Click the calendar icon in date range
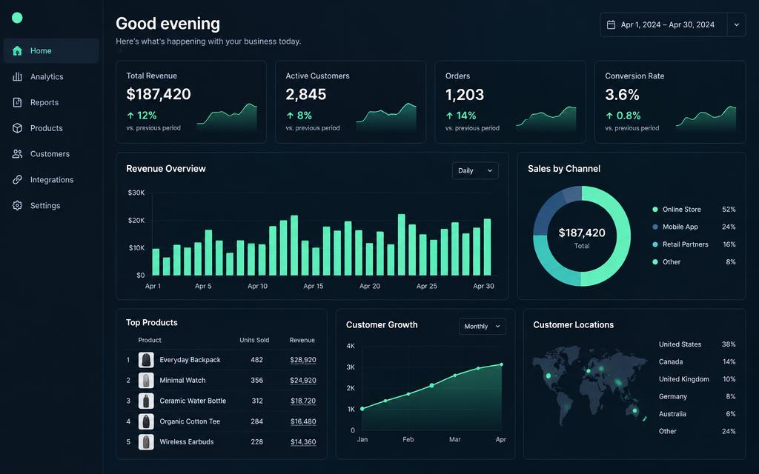The image size is (759, 474). pos(611,24)
